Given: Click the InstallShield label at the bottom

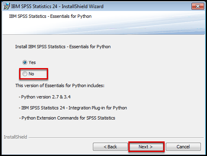Looking at the screenshot, I should tap(15, 137).
